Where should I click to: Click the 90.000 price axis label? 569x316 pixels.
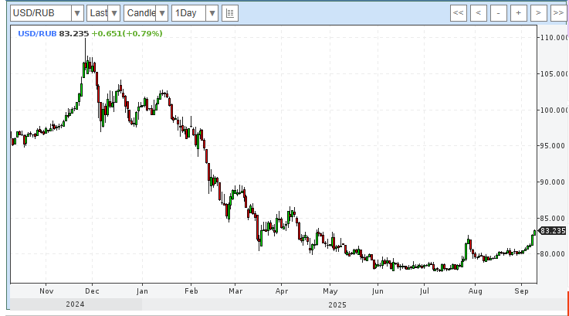coord(553,182)
